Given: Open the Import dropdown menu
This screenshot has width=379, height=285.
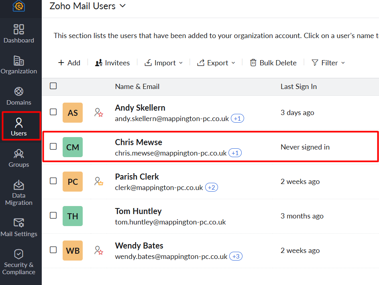Looking at the screenshot, I should pos(164,63).
